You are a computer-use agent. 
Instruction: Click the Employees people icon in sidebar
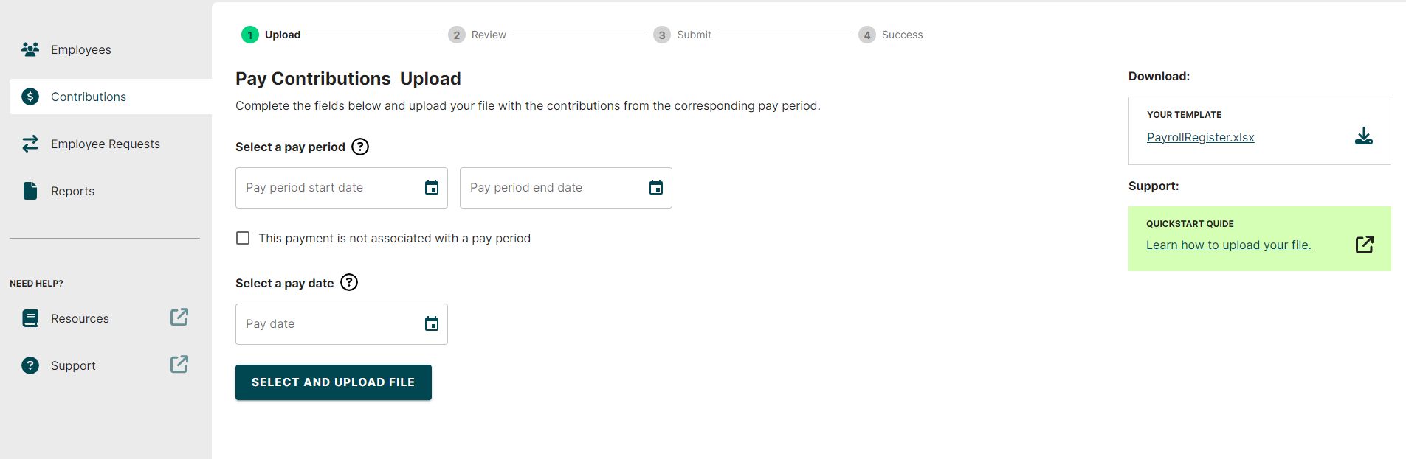[x=30, y=49]
